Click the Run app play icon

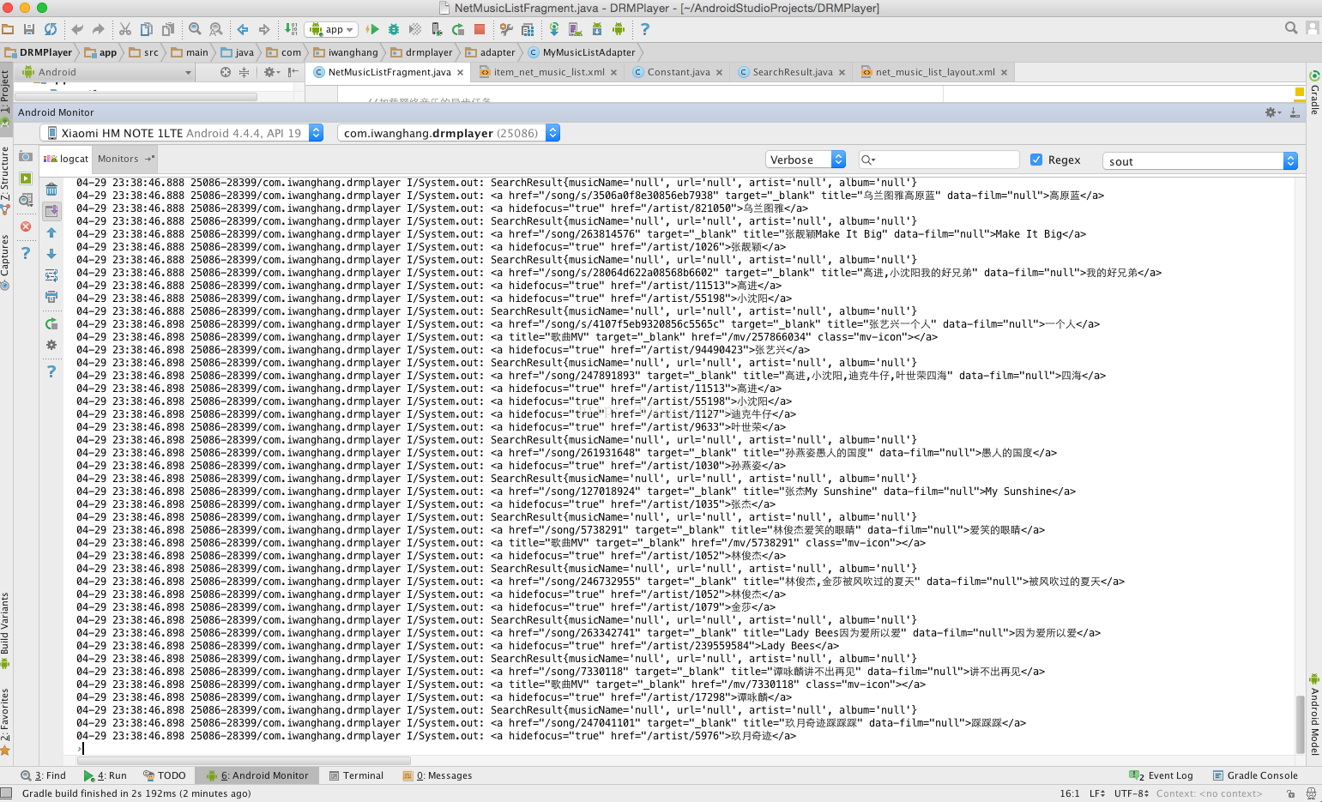(x=372, y=29)
